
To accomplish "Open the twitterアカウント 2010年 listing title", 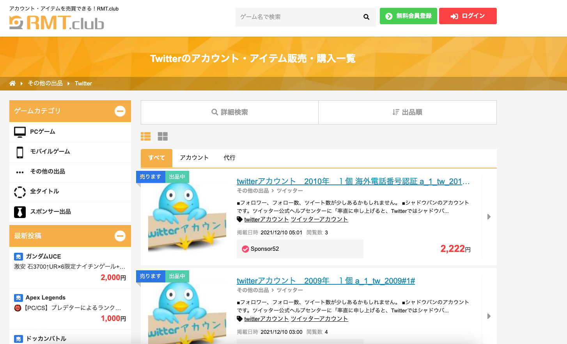I will 353,181.
